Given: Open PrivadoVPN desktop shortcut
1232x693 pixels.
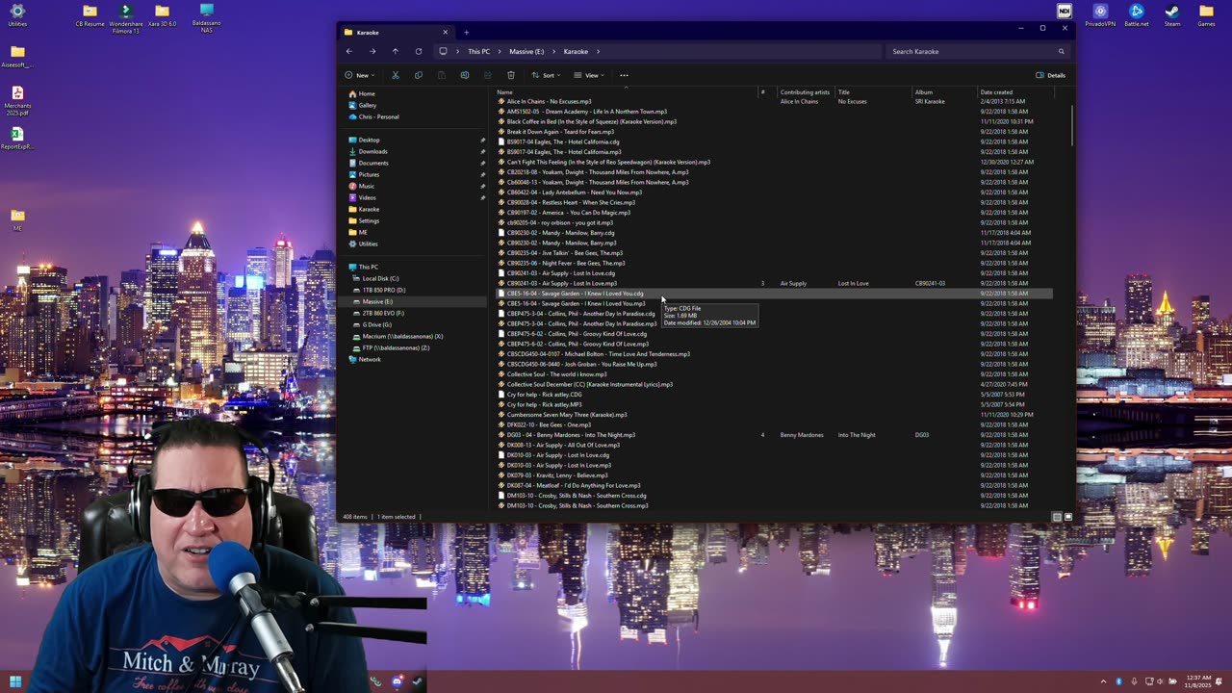Looking at the screenshot, I should coord(1100,15).
